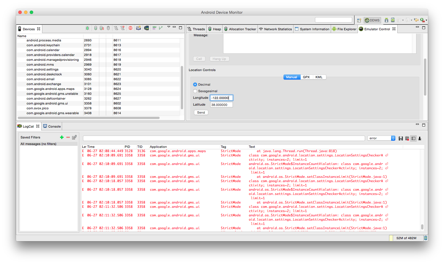Click the Send location button

tap(201, 112)
